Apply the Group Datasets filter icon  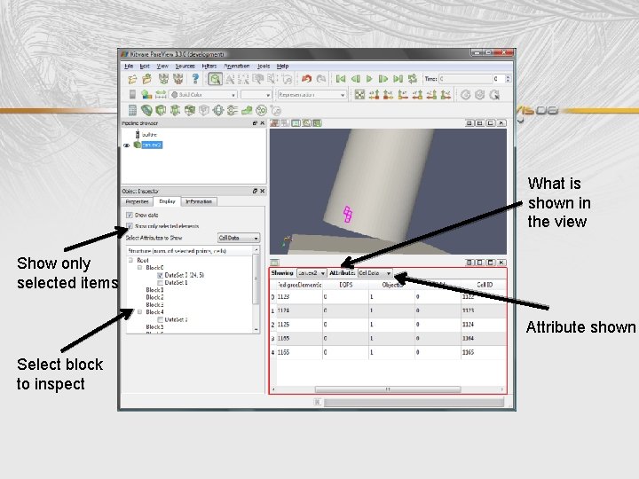click(261, 110)
